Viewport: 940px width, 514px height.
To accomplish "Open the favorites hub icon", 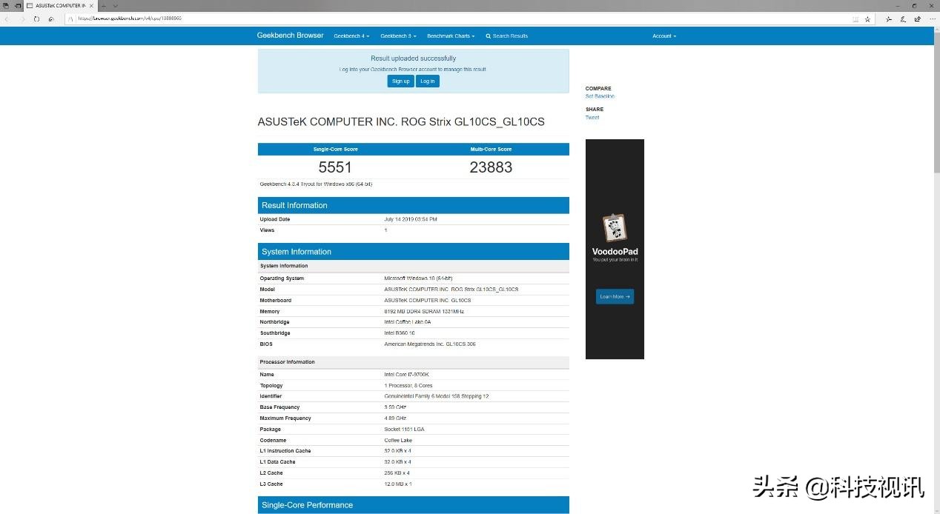I will click(x=890, y=19).
